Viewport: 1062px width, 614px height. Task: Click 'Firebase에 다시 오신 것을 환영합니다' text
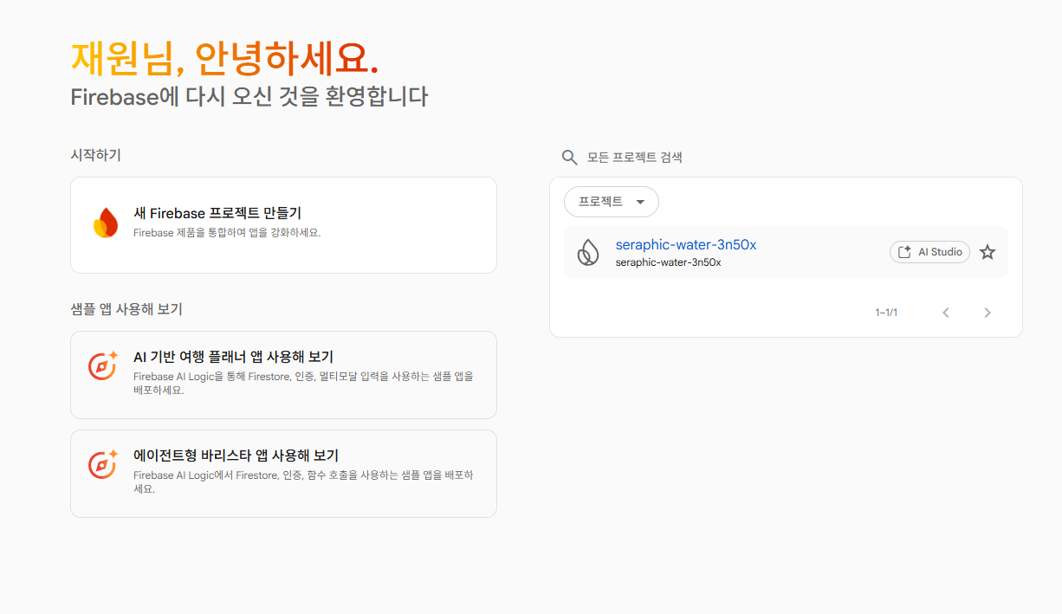pyautogui.click(x=249, y=96)
